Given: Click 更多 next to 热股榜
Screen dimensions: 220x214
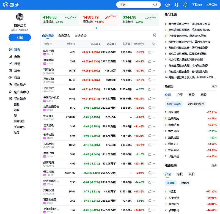Looking at the screenshot, I should [214, 86].
